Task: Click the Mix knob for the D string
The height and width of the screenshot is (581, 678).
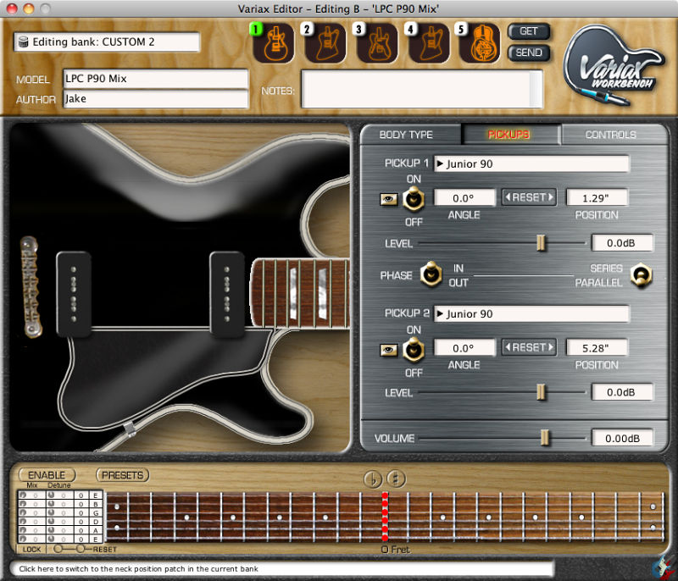Action: pyautogui.click(x=23, y=521)
